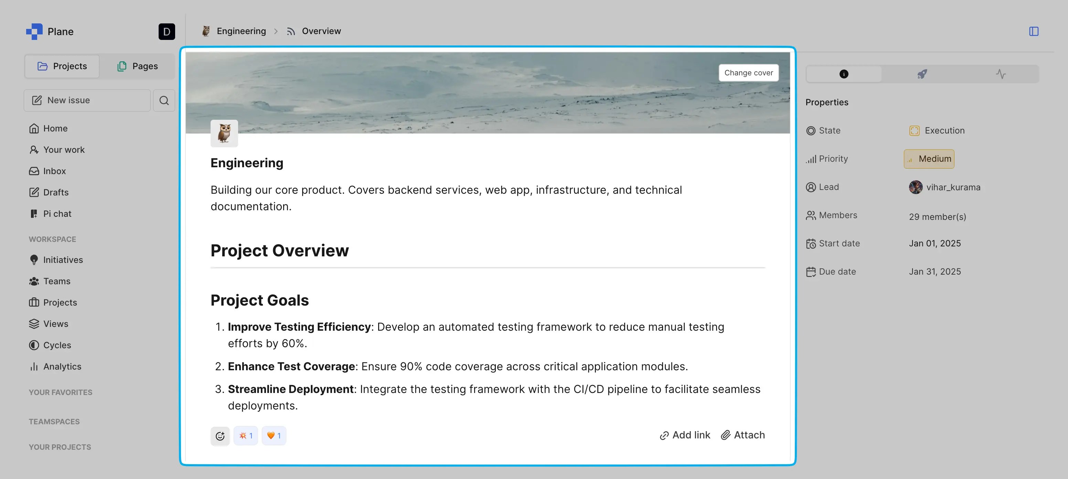Switch to the activity panel tab

pyautogui.click(x=1001, y=74)
